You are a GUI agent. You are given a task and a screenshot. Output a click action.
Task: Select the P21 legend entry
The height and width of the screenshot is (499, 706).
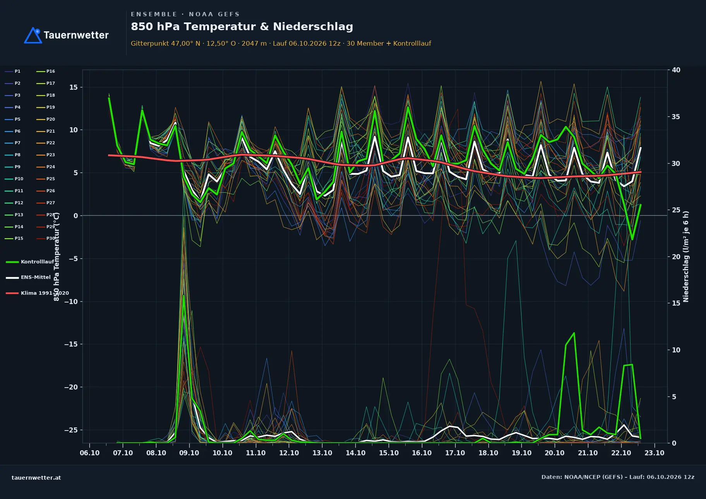click(46, 131)
